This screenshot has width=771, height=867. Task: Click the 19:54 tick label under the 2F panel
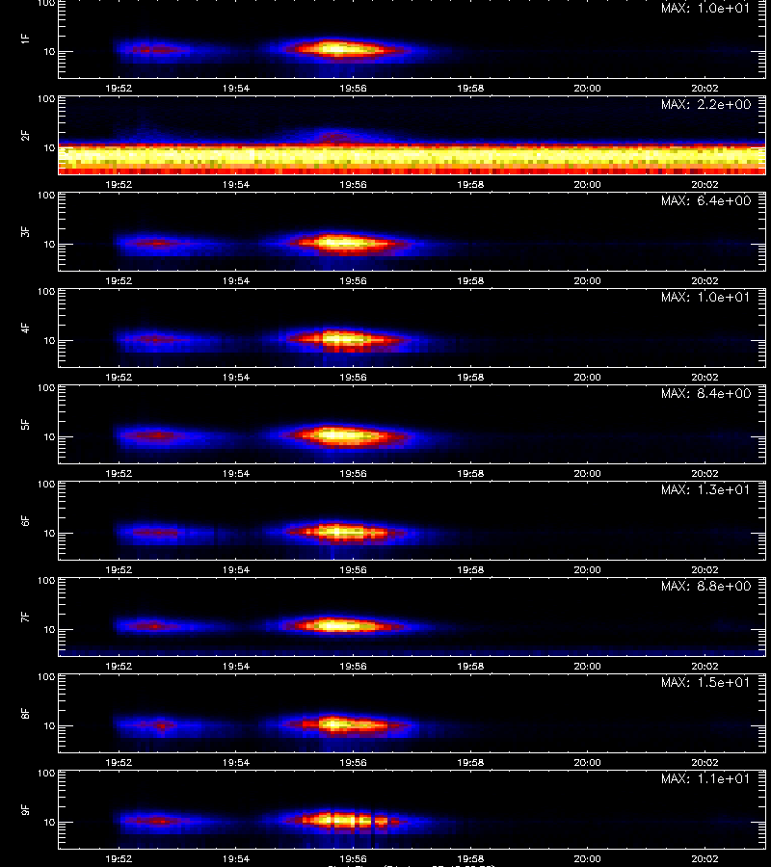click(x=236, y=185)
